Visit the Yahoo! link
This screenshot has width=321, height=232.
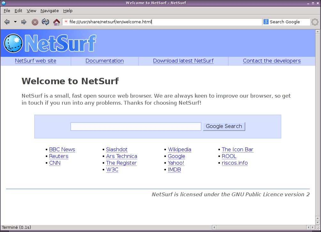[x=176, y=163]
